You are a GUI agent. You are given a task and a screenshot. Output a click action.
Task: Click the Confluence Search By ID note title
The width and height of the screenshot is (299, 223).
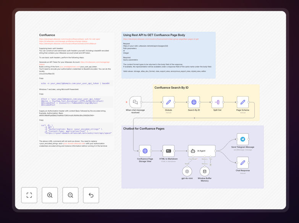171,88
